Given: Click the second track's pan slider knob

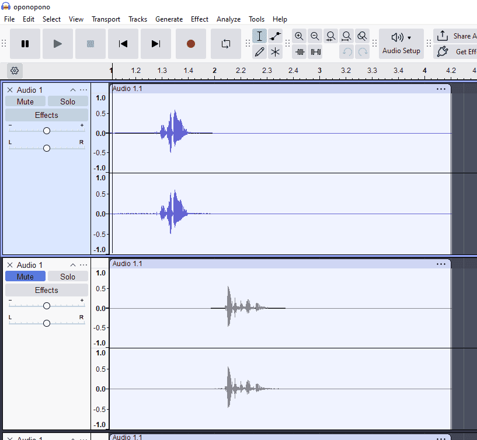Looking at the screenshot, I should (47, 323).
